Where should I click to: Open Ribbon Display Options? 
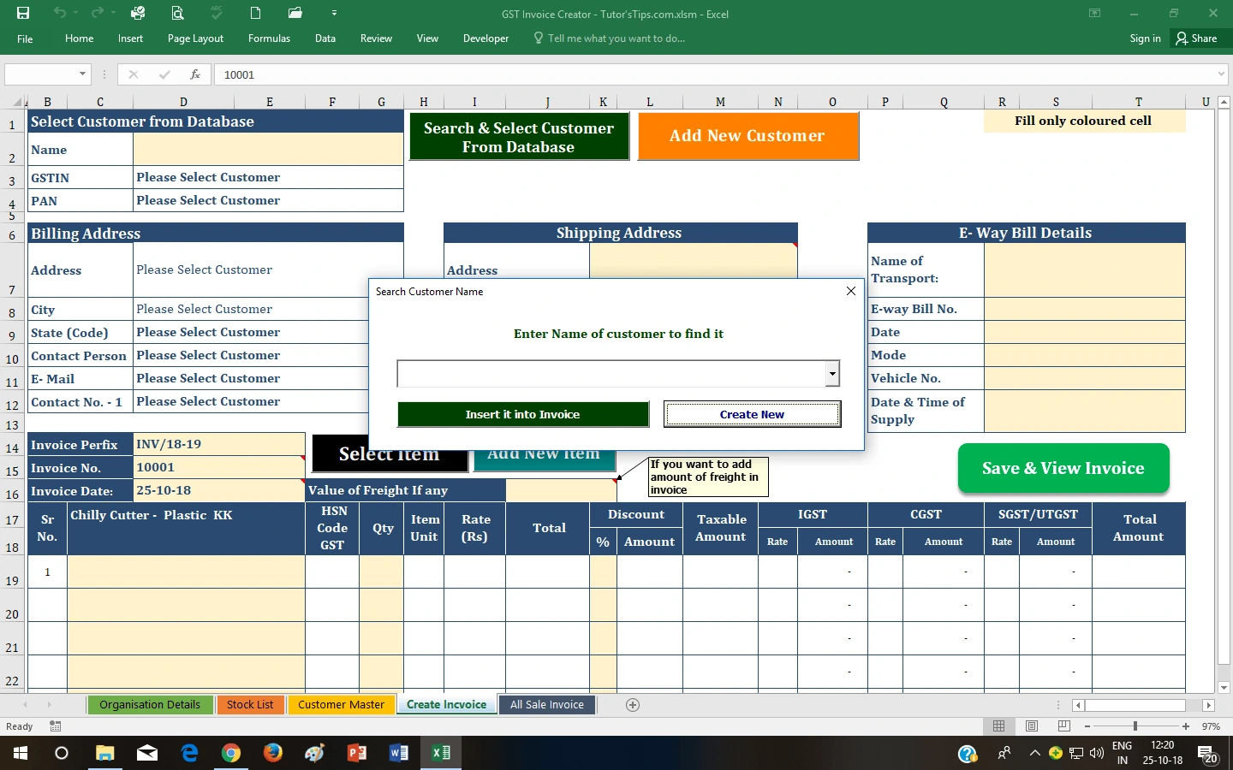point(1094,13)
